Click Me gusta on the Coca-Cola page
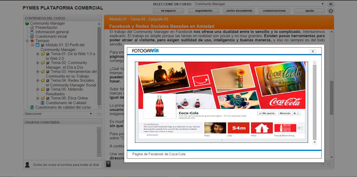 266,113
